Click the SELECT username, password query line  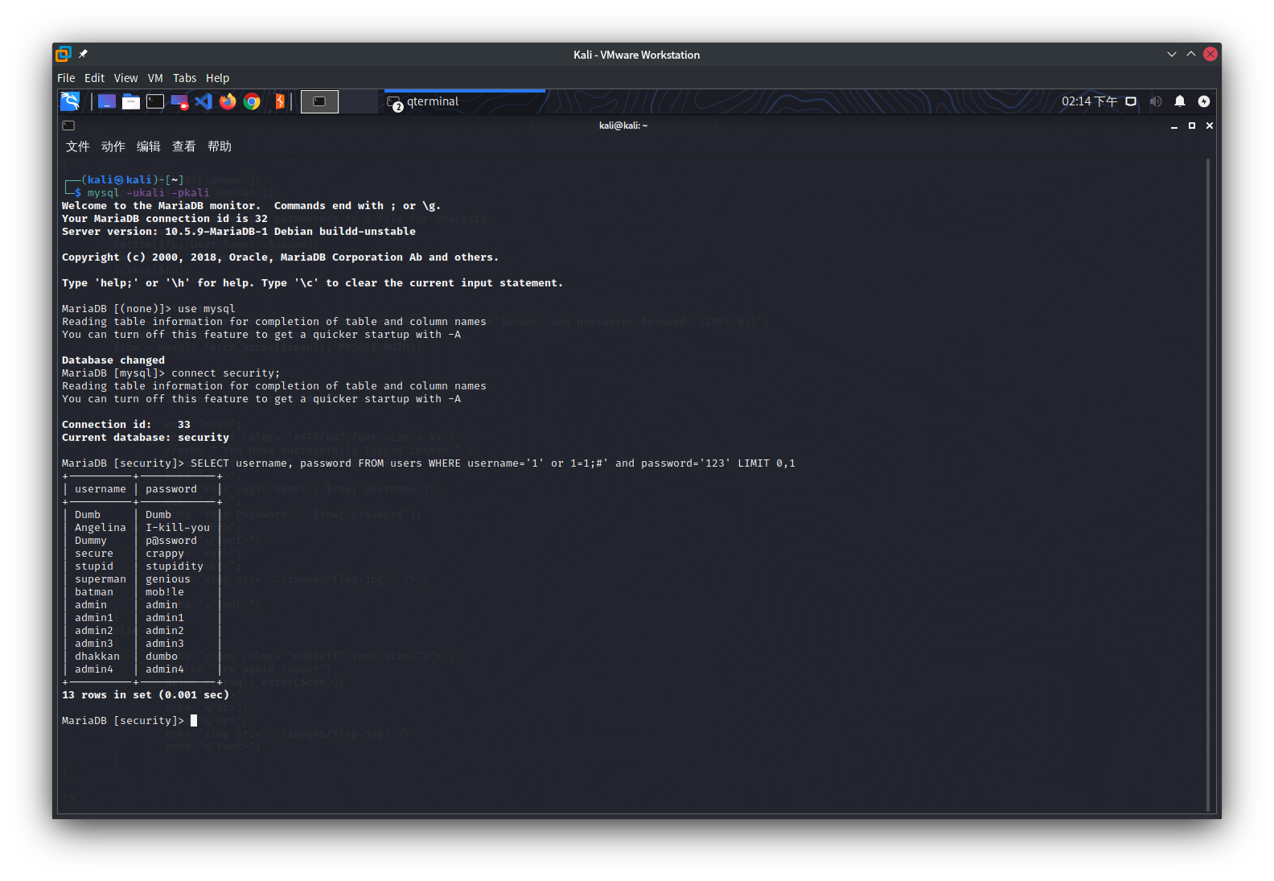click(493, 463)
